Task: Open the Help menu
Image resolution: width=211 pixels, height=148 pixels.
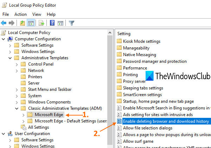Action: pyautogui.click(x=51, y=14)
